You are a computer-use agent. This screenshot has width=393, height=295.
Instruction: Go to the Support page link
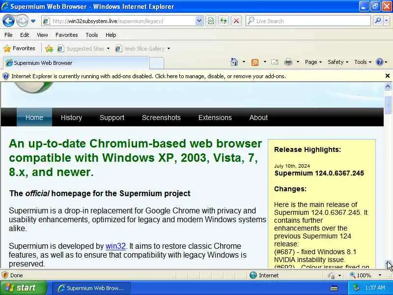point(112,118)
